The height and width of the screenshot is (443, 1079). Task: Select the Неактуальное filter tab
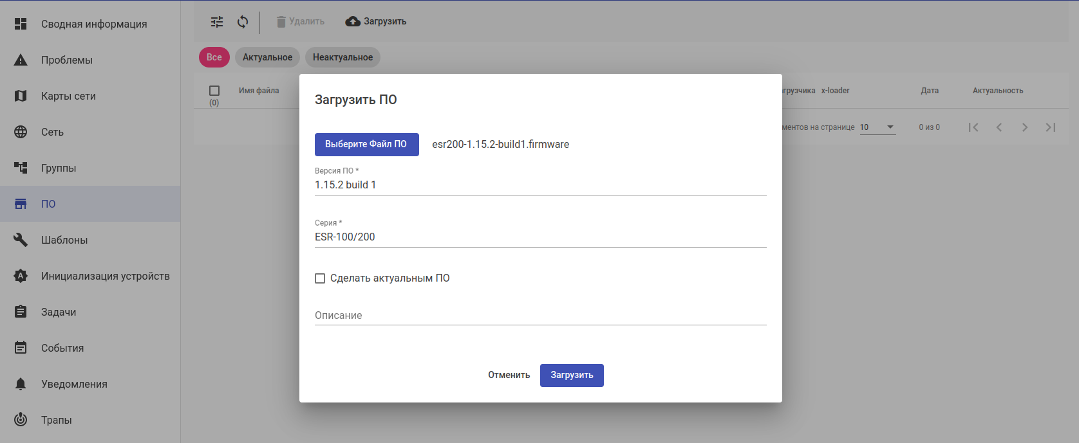click(x=342, y=57)
